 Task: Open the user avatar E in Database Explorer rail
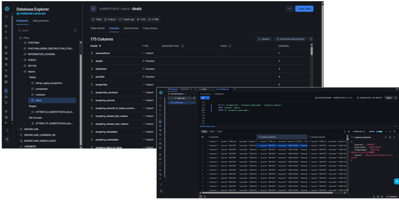click(7, 139)
